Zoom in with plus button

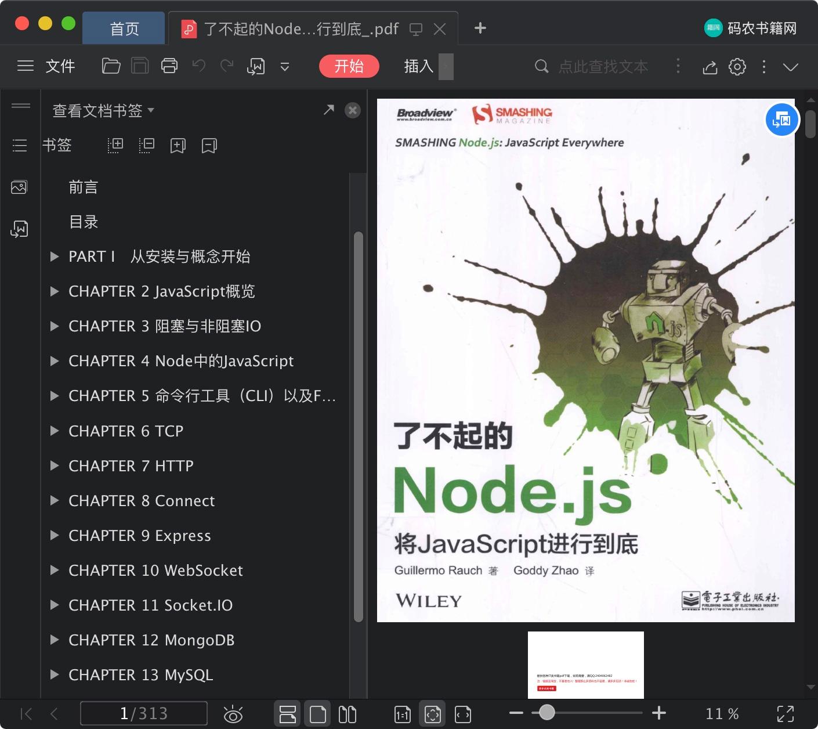659,713
